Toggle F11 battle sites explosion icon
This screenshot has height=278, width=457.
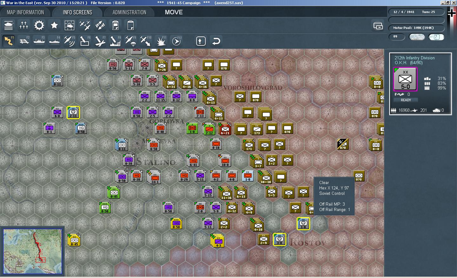(x=161, y=41)
